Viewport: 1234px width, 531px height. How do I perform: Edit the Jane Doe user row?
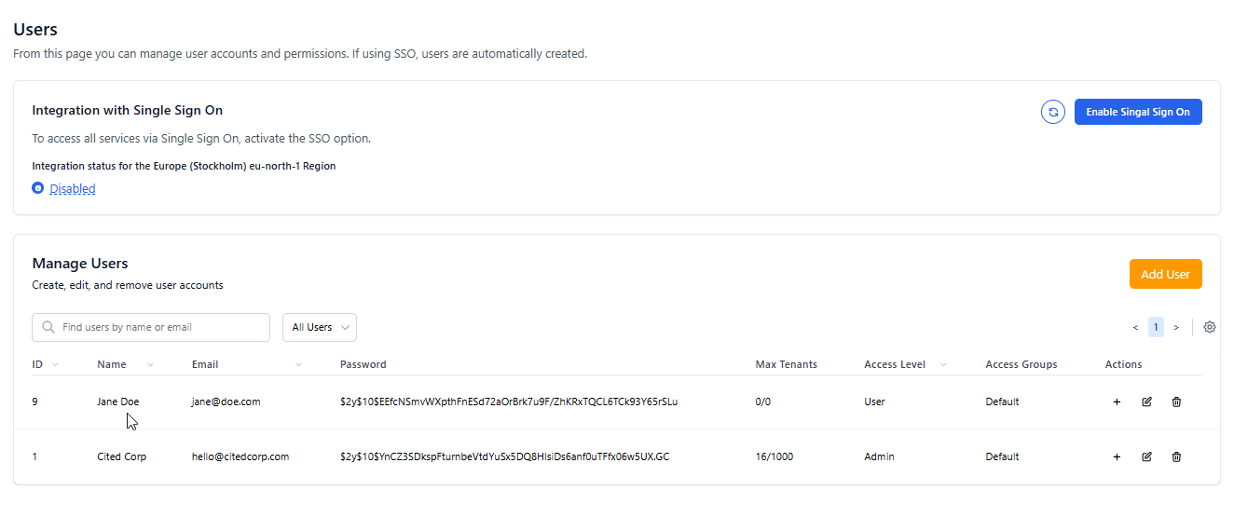tap(1146, 402)
